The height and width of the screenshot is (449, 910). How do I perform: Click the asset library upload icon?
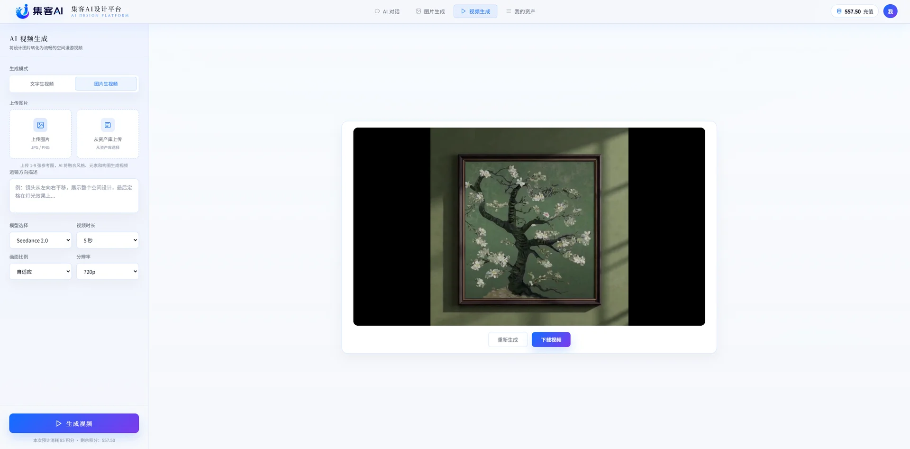(x=108, y=125)
